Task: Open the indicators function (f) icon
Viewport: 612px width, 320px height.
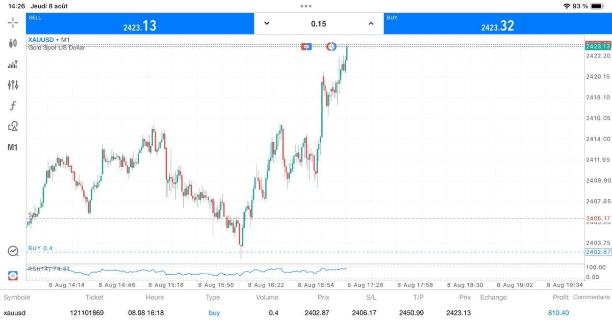Action: [x=13, y=105]
